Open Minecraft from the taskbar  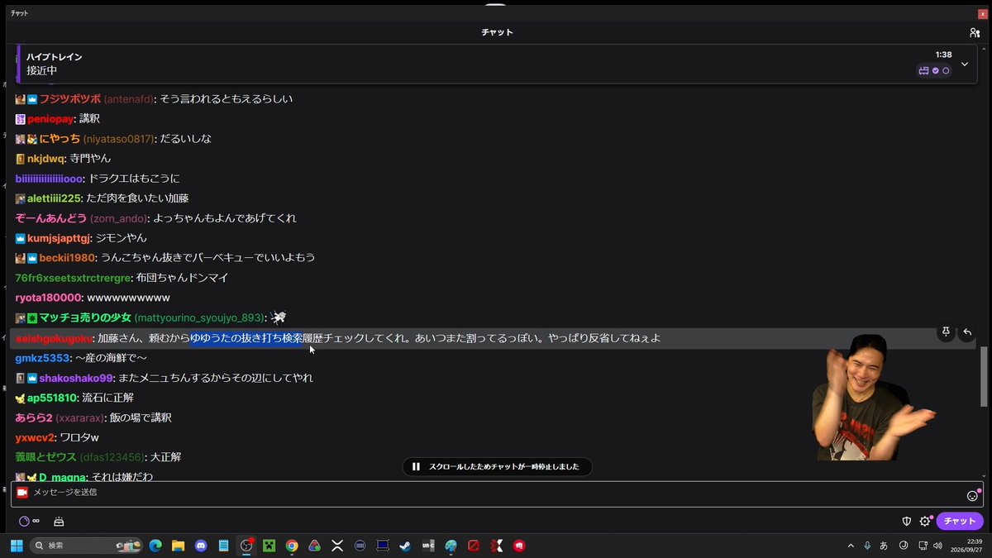(x=269, y=546)
